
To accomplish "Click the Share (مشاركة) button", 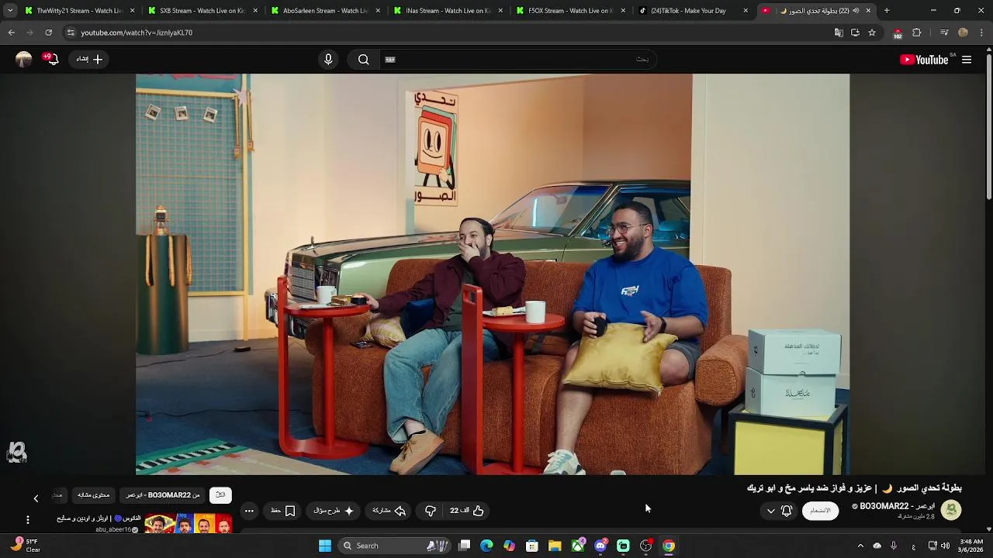I will tap(389, 511).
